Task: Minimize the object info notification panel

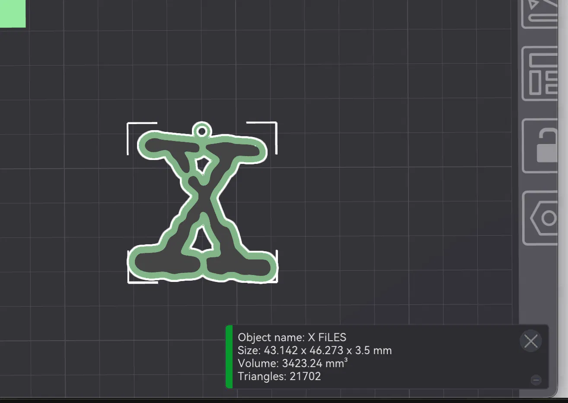Action: (536, 380)
